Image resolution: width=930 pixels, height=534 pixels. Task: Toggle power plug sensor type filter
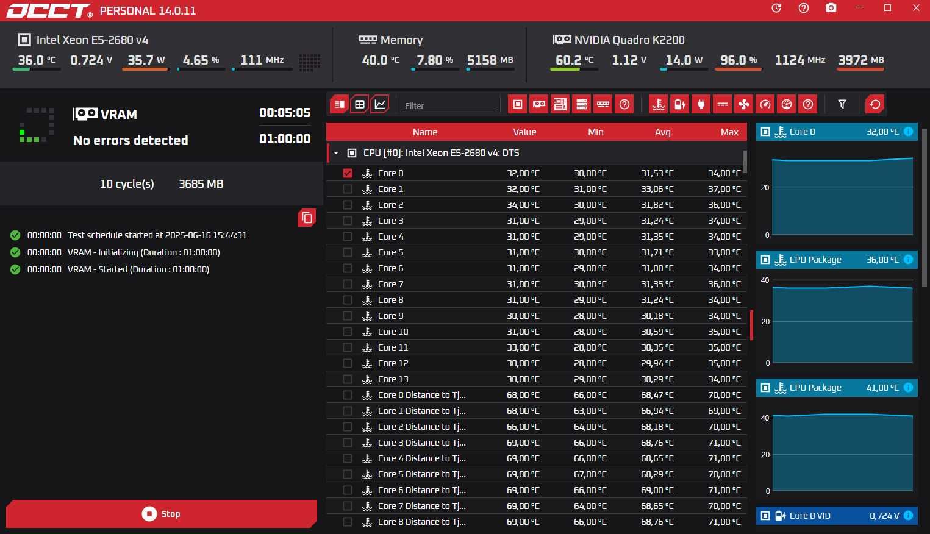[701, 104]
